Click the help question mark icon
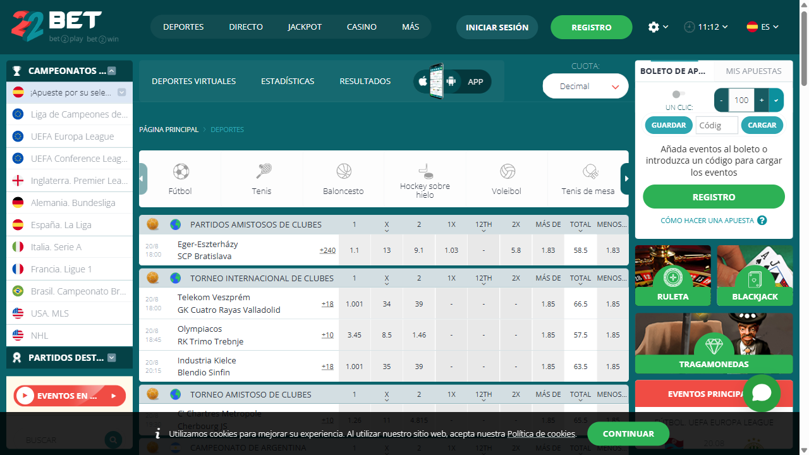The width and height of the screenshot is (809, 455). coord(762,221)
